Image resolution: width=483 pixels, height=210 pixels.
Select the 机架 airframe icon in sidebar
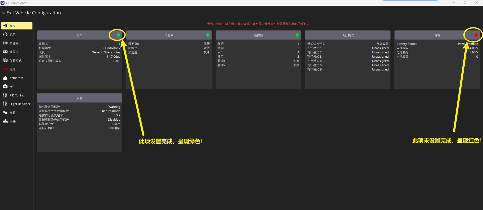pos(5,34)
